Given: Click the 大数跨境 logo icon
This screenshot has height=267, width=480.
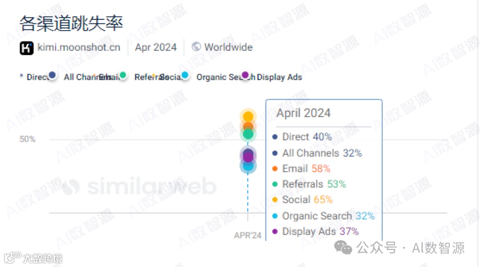Looking at the screenshot, I should (x=12, y=258).
